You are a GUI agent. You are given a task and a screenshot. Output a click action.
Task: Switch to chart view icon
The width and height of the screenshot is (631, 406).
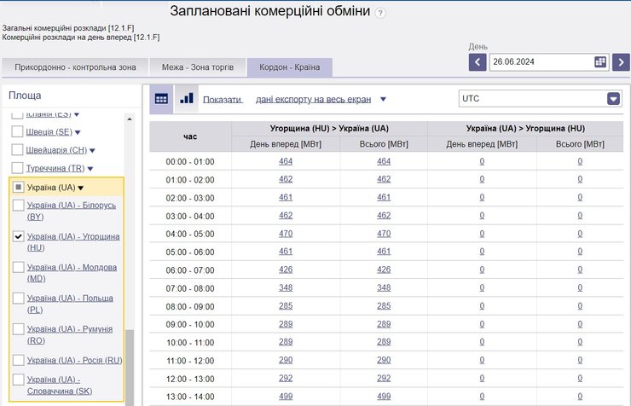click(187, 99)
